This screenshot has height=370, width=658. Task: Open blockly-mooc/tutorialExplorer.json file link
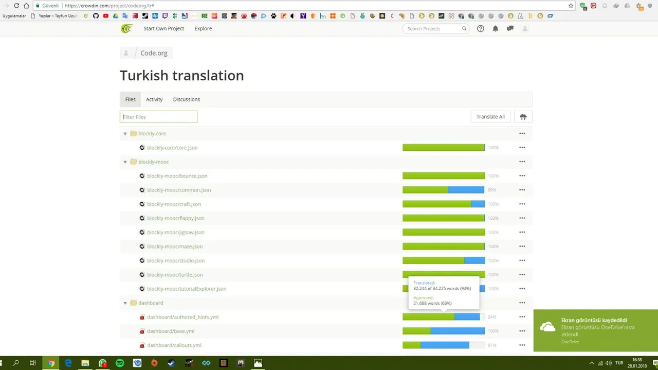187,289
